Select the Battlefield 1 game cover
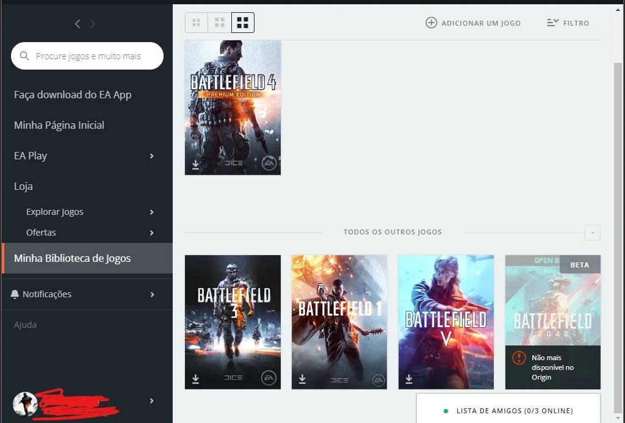The height and width of the screenshot is (423, 625). point(339,322)
